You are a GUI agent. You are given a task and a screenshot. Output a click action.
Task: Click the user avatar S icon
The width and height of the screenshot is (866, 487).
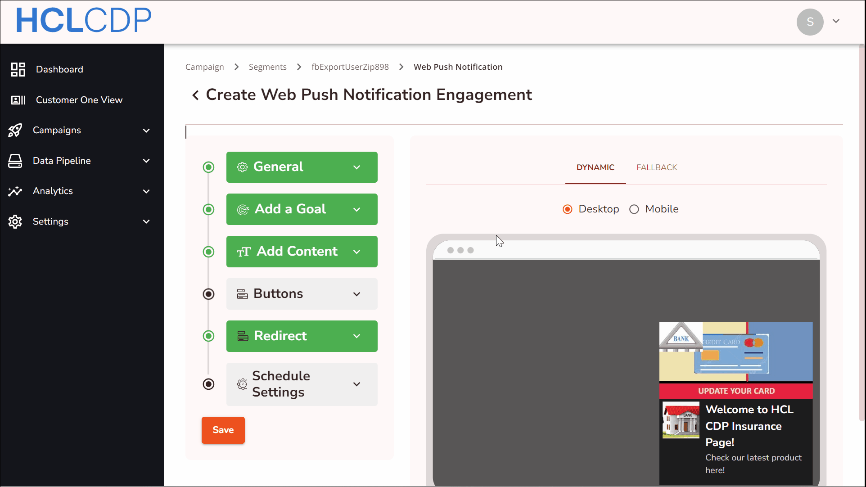point(810,22)
